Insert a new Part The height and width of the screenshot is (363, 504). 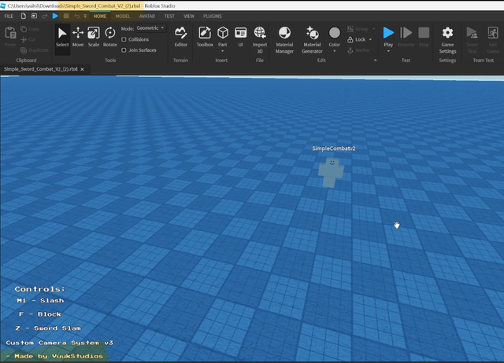222,36
